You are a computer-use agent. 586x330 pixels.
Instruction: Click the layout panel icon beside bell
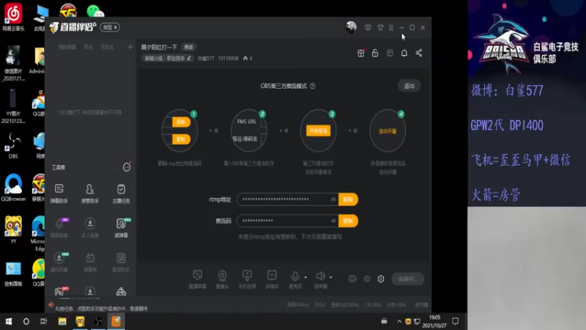click(390, 53)
